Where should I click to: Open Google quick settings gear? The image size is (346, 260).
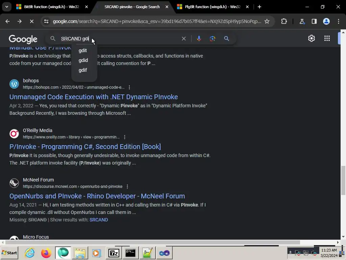click(x=311, y=38)
